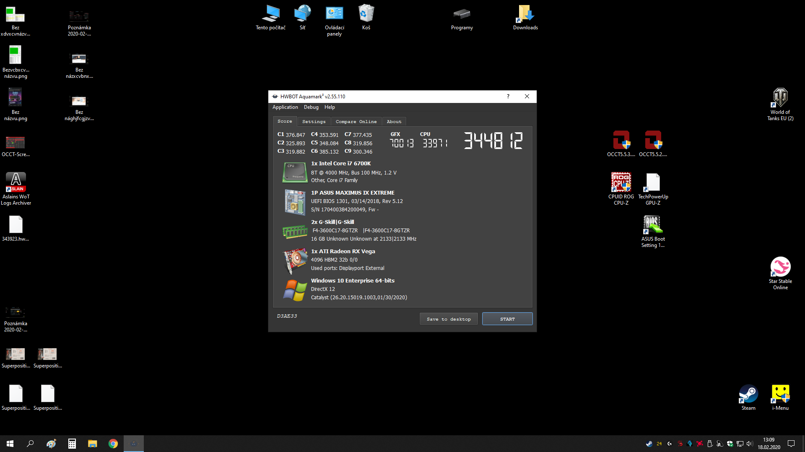Click the 1x Intel Core i7 6700K heading

pos(341,164)
